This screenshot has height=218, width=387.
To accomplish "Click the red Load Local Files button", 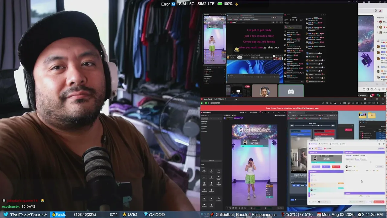I will pyautogui.click(x=324, y=134).
